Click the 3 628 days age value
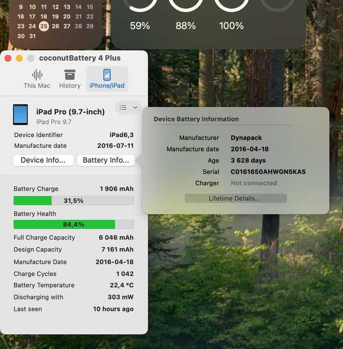 (x=248, y=160)
